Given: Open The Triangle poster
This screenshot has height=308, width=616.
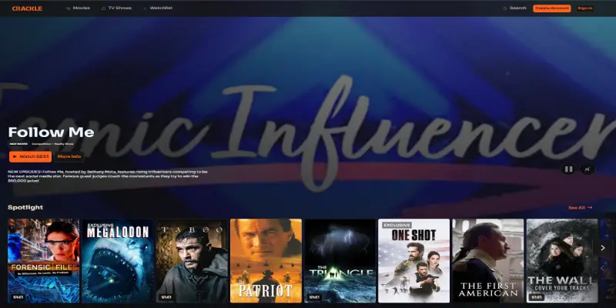Looking at the screenshot, I should pos(339,260).
